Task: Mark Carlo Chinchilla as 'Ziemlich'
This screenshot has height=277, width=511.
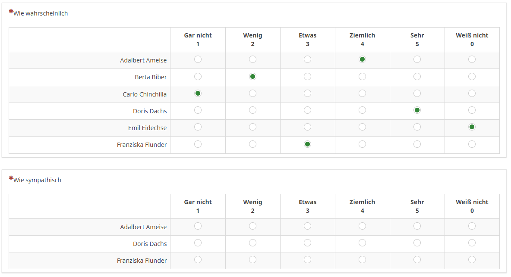Action: coord(362,93)
